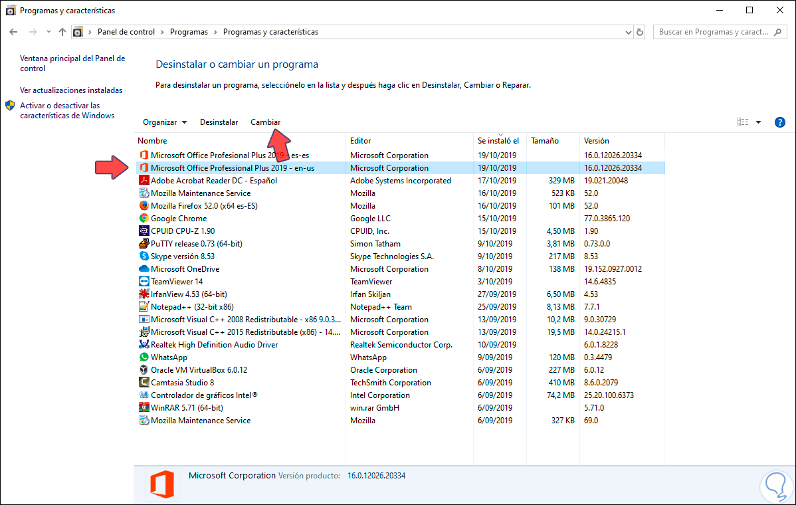Open Ventana principal del Panel de control

click(72, 63)
